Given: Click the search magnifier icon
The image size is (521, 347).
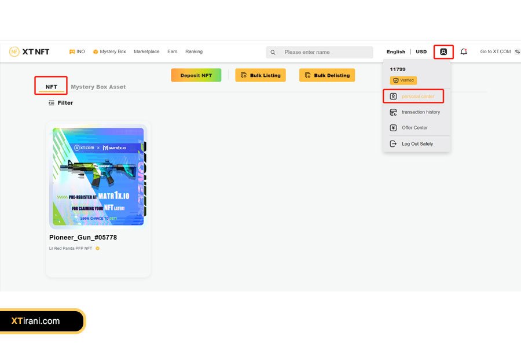Looking at the screenshot, I should (273, 52).
